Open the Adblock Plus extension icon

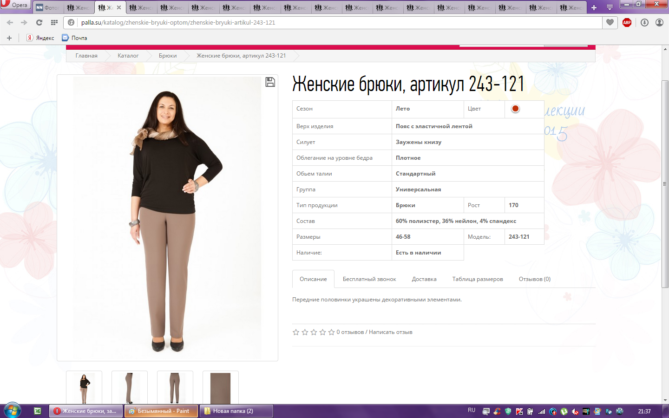tap(627, 22)
